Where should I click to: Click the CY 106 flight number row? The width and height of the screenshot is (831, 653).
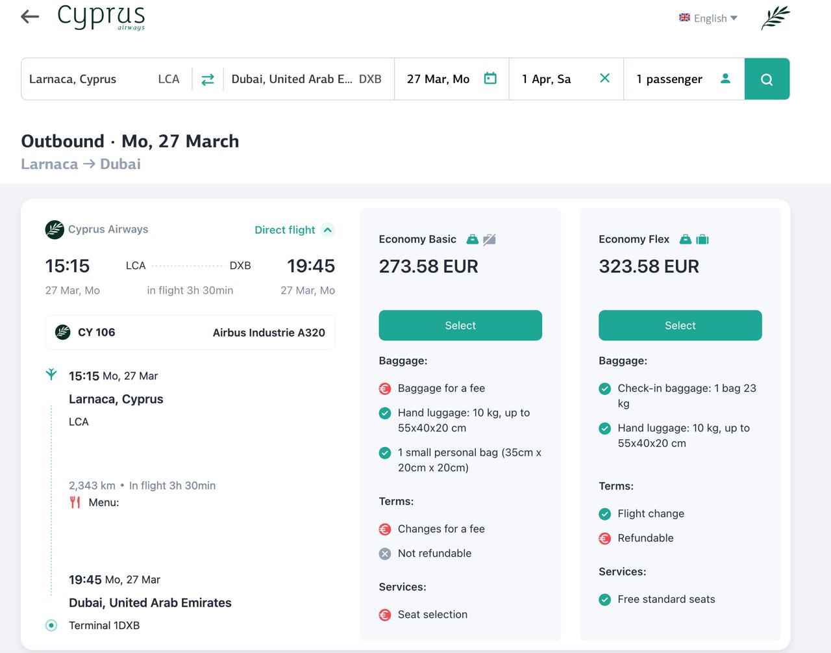pos(190,333)
